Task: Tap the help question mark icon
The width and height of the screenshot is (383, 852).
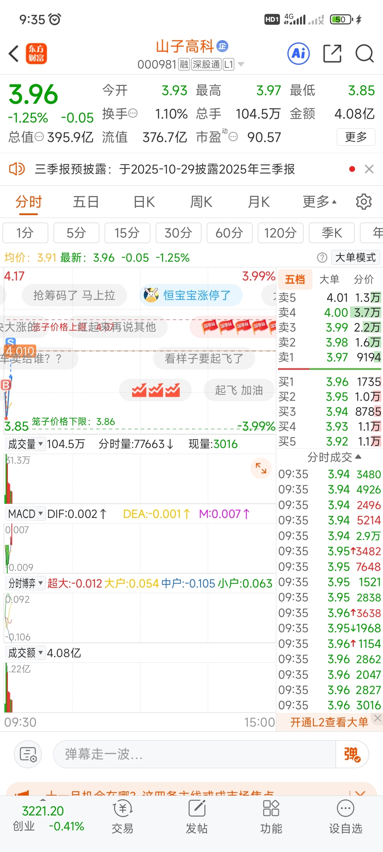Action: click(322, 257)
